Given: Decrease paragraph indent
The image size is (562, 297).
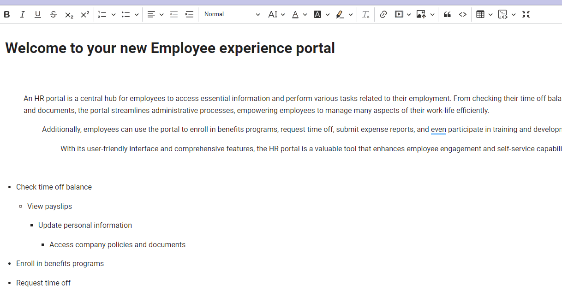Looking at the screenshot, I should point(174,14).
